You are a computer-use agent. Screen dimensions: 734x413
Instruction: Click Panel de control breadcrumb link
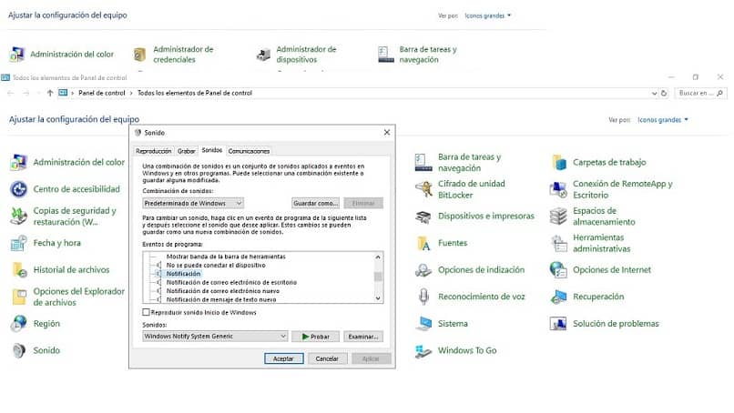click(x=102, y=93)
